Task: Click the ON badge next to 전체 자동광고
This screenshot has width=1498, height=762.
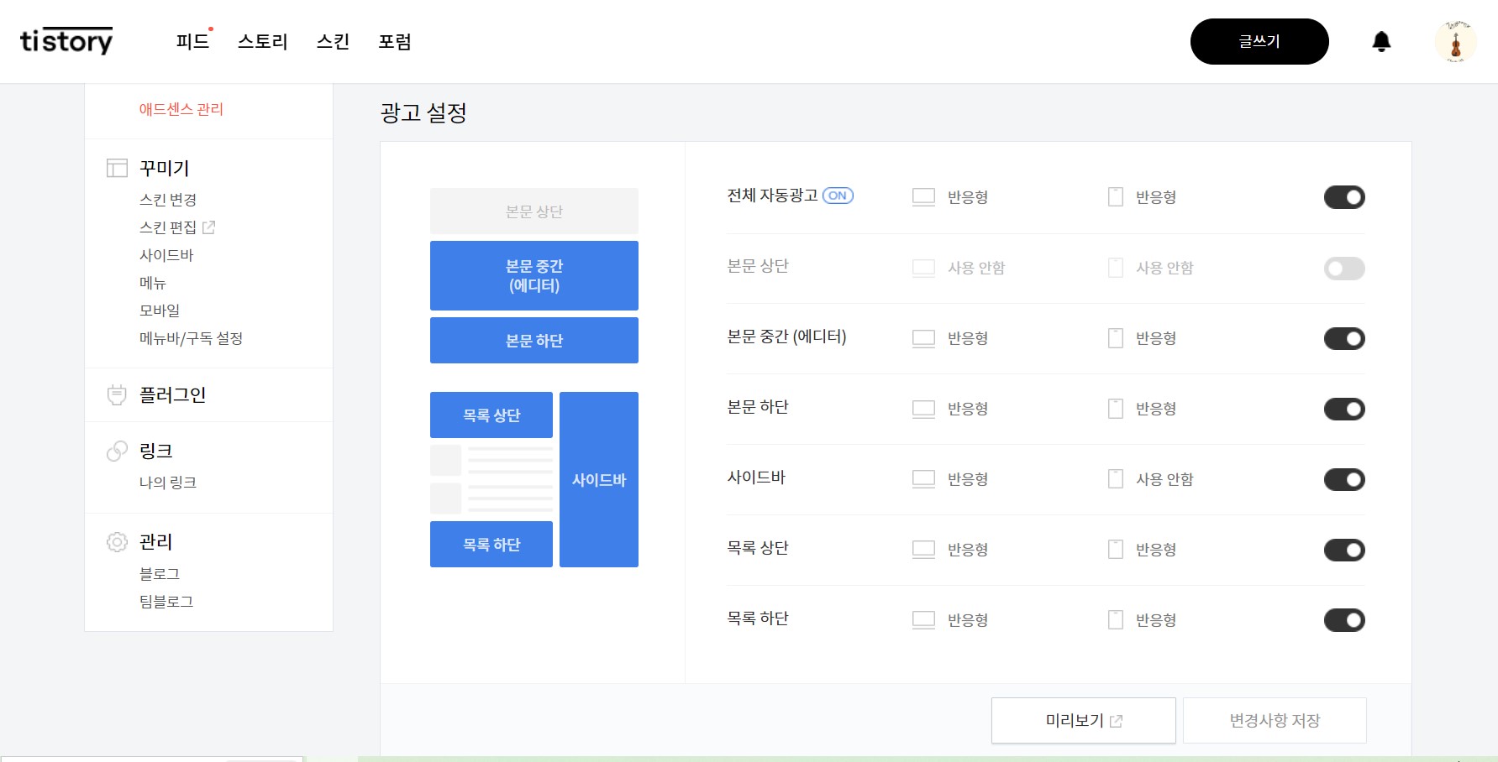Action: click(x=838, y=196)
